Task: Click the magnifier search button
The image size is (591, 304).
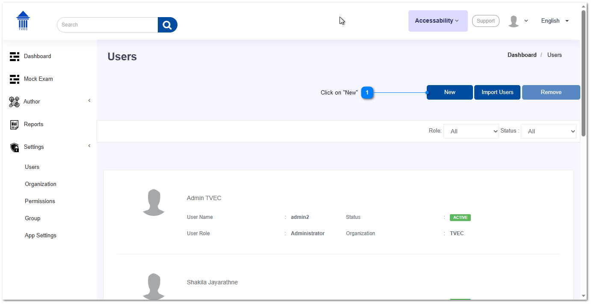Action: pos(167,25)
